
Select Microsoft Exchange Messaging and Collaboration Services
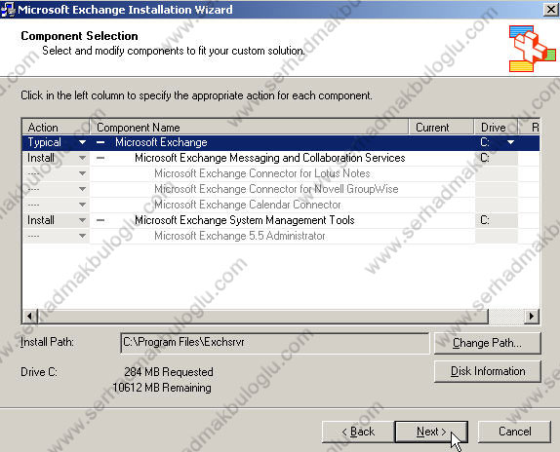270,158
